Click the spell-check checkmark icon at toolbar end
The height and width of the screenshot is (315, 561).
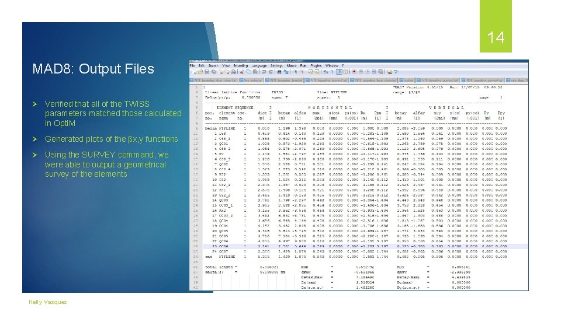tap(396, 72)
